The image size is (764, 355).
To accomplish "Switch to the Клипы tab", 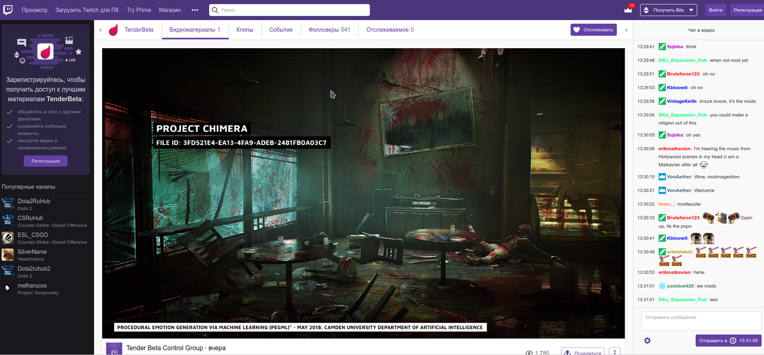I will tap(244, 30).
